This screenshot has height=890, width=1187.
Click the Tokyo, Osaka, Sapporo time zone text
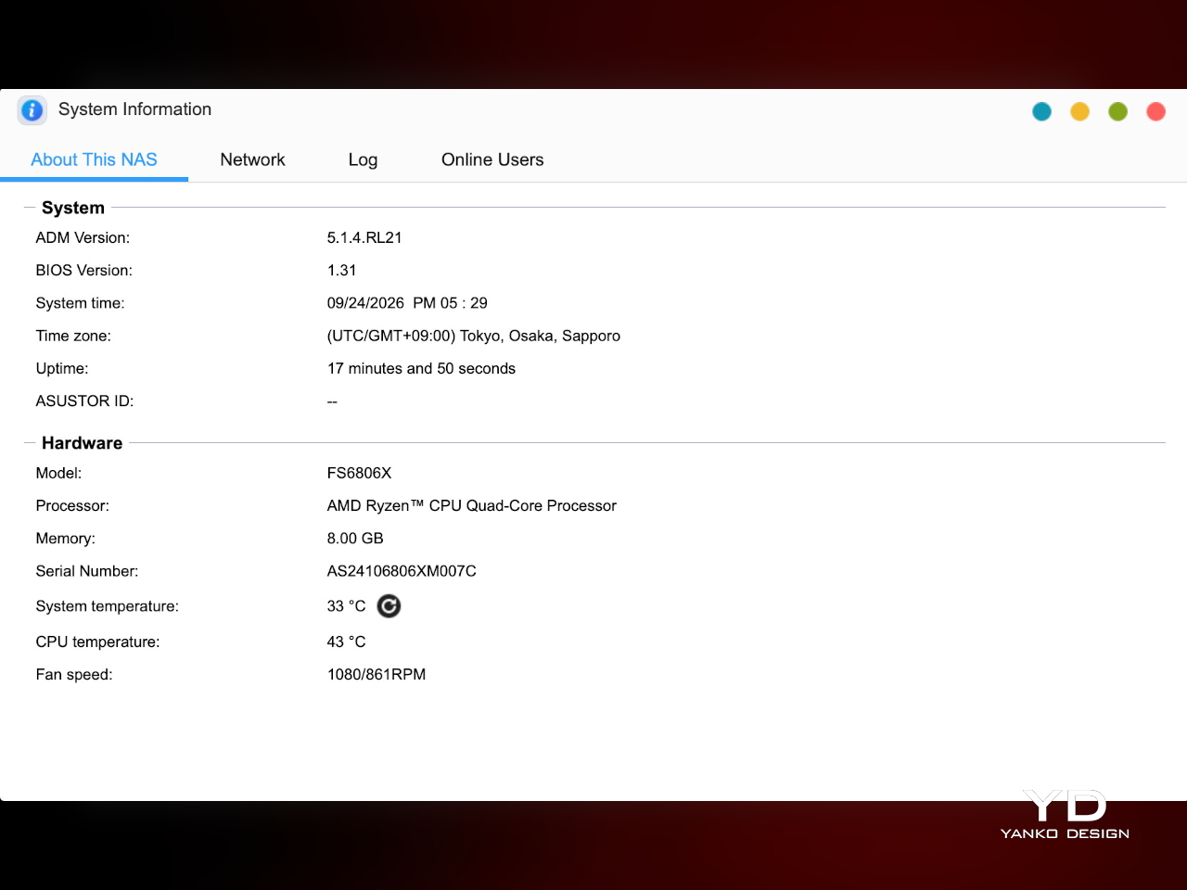click(x=540, y=336)
